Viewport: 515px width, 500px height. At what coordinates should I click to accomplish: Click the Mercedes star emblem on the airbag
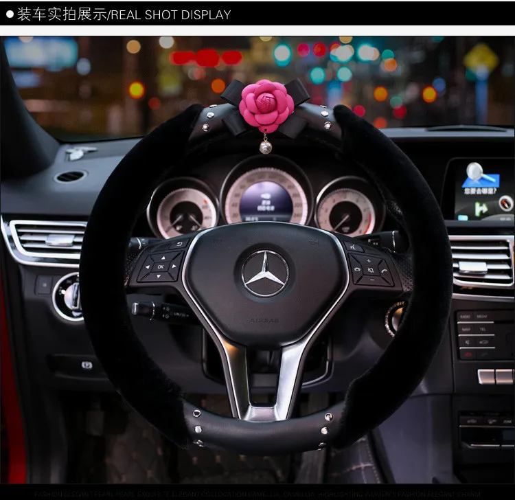(265, 273)
